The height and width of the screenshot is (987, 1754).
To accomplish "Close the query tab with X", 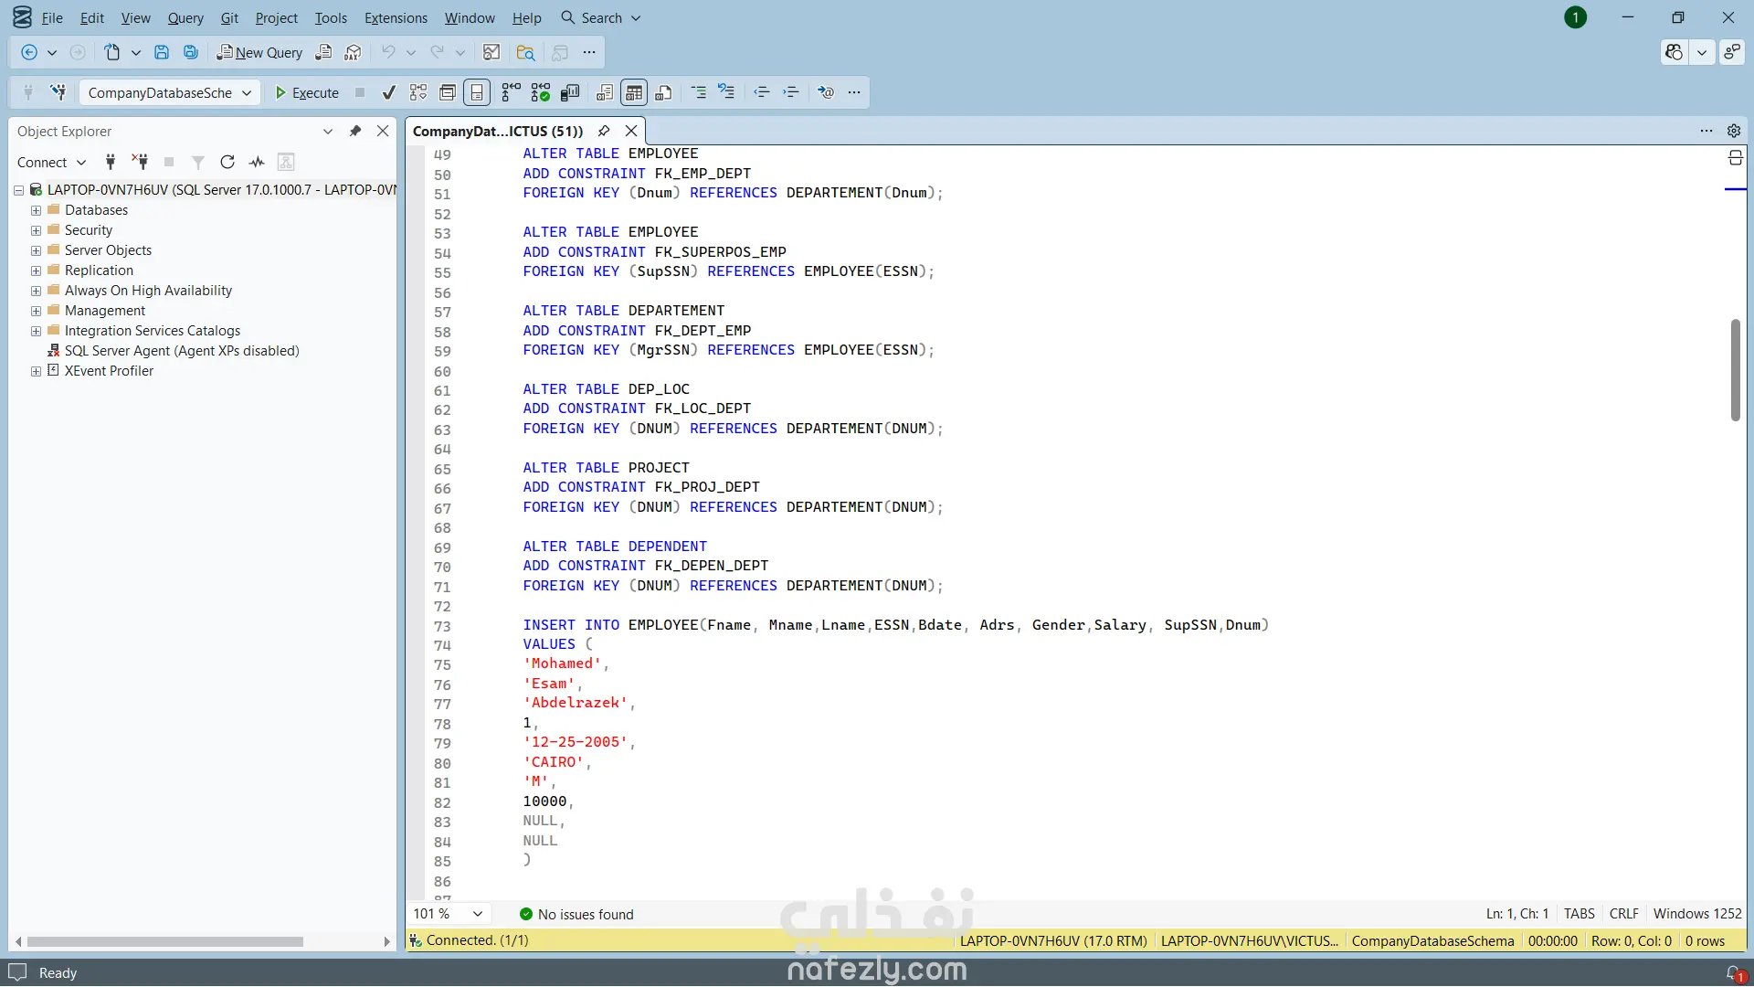I will click(631, 131).
